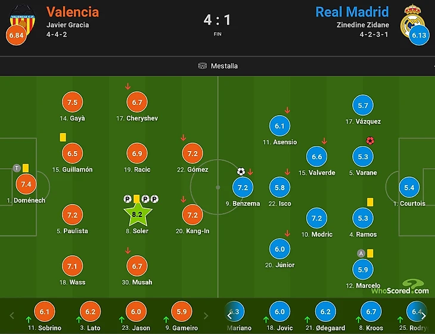Show next Real Madrid substitutes with right arrow

(423, 316)
